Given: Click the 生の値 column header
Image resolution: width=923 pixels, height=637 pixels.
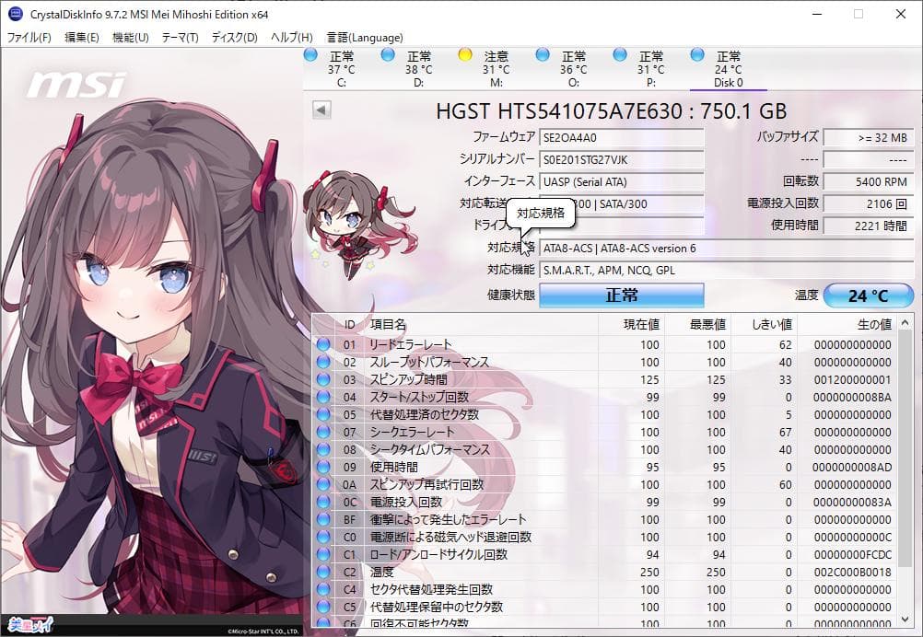Looking at the screenshot, I should [x=847, y=324].
